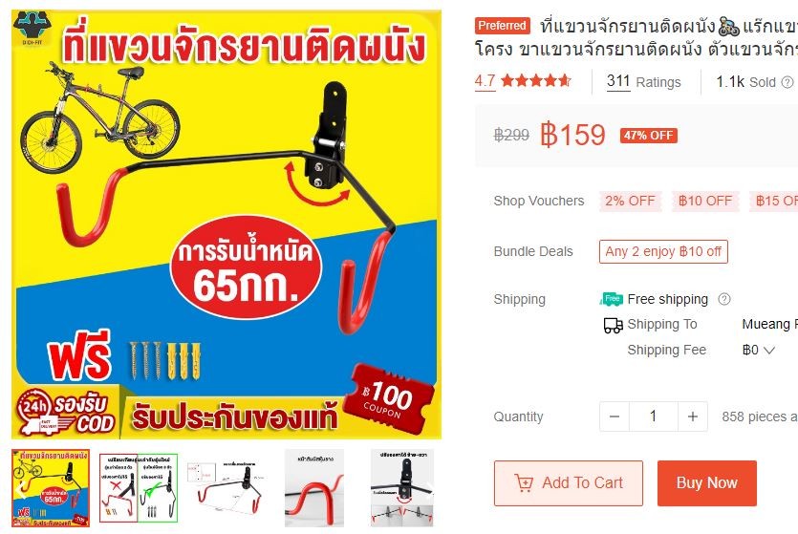The image size is (798, 534).
Task: Click the quantity input field
Action: 654,417
